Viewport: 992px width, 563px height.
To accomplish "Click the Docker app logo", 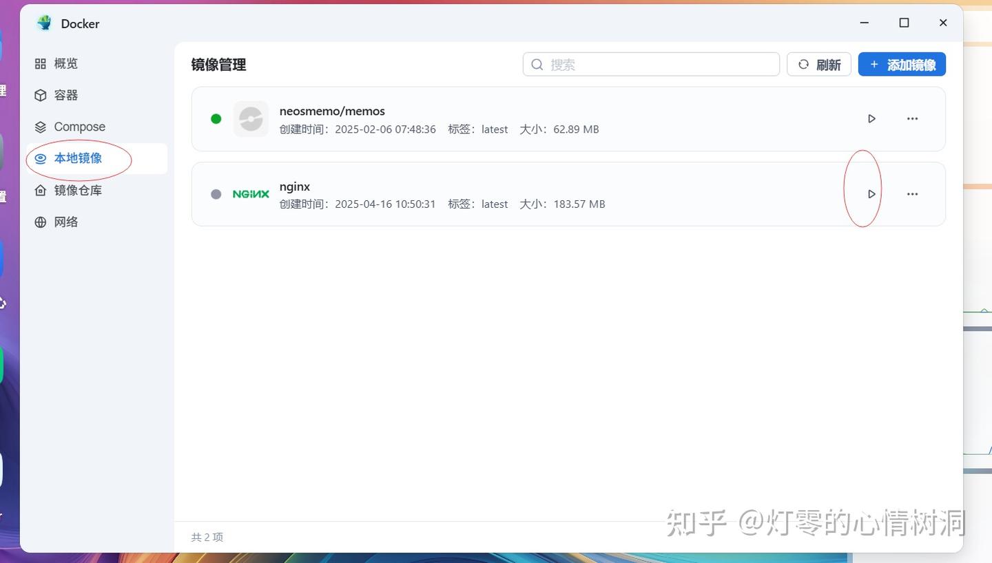I will tap(43, 23).
